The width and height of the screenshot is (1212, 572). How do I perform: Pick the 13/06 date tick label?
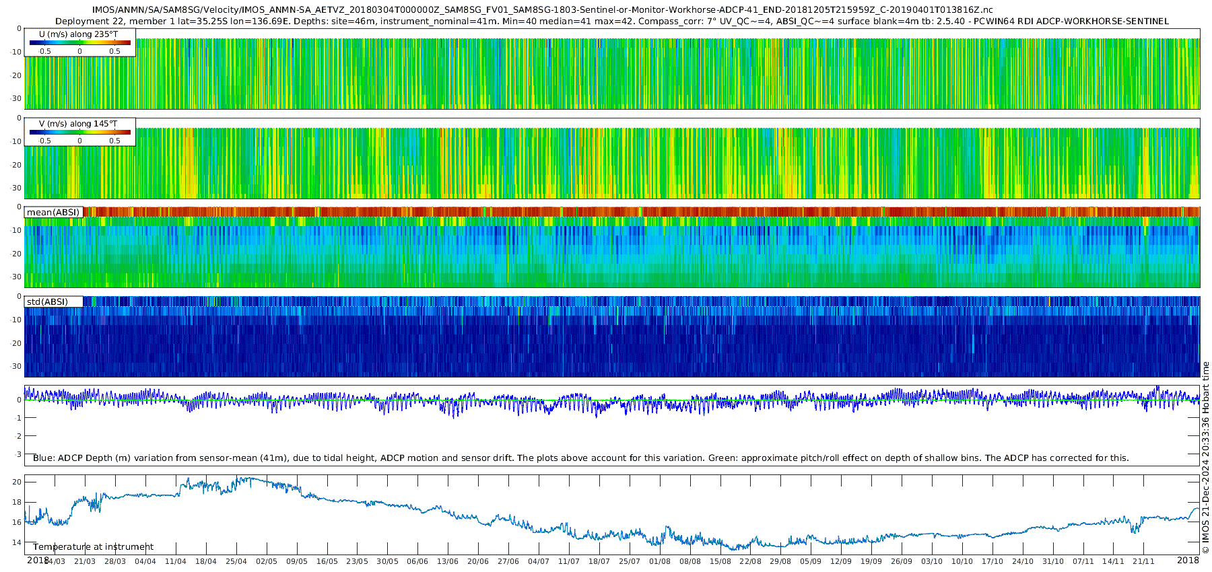(448, 561)
